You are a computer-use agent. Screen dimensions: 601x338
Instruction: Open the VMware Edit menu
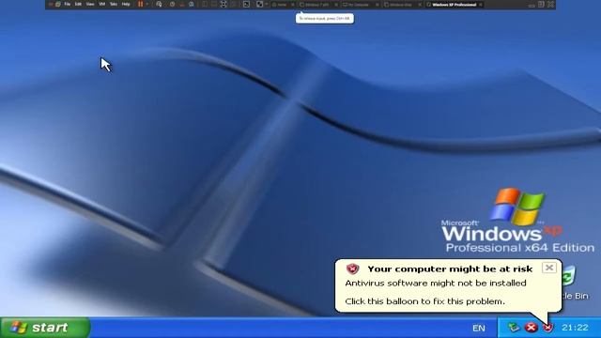click(78, 4)
